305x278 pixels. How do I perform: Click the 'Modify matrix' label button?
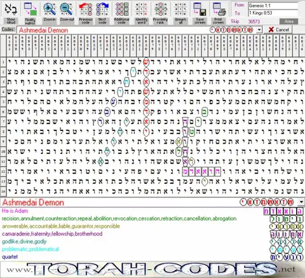pyautogui.click(x=30, y=21)
